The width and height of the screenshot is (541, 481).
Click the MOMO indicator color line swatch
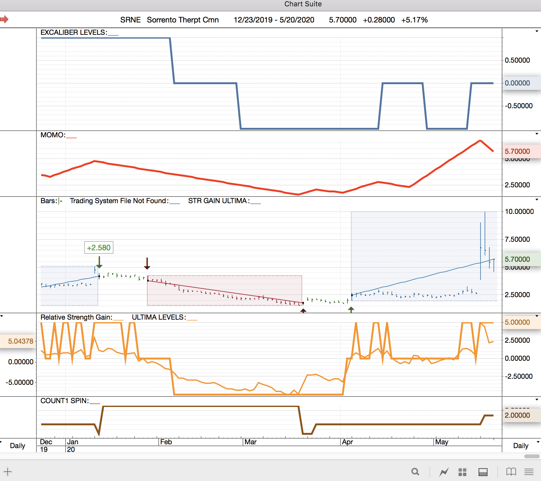(71, 138)
